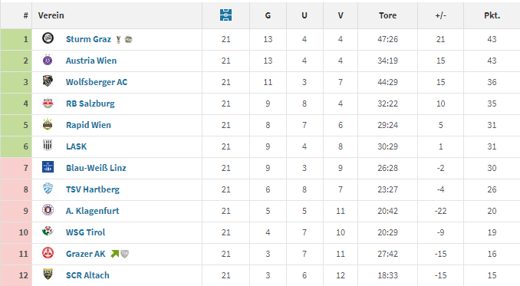Click the trophy icon beside Sturm Graz
The height and width of the screenshot is (286, 520).
tap(118, 39)
